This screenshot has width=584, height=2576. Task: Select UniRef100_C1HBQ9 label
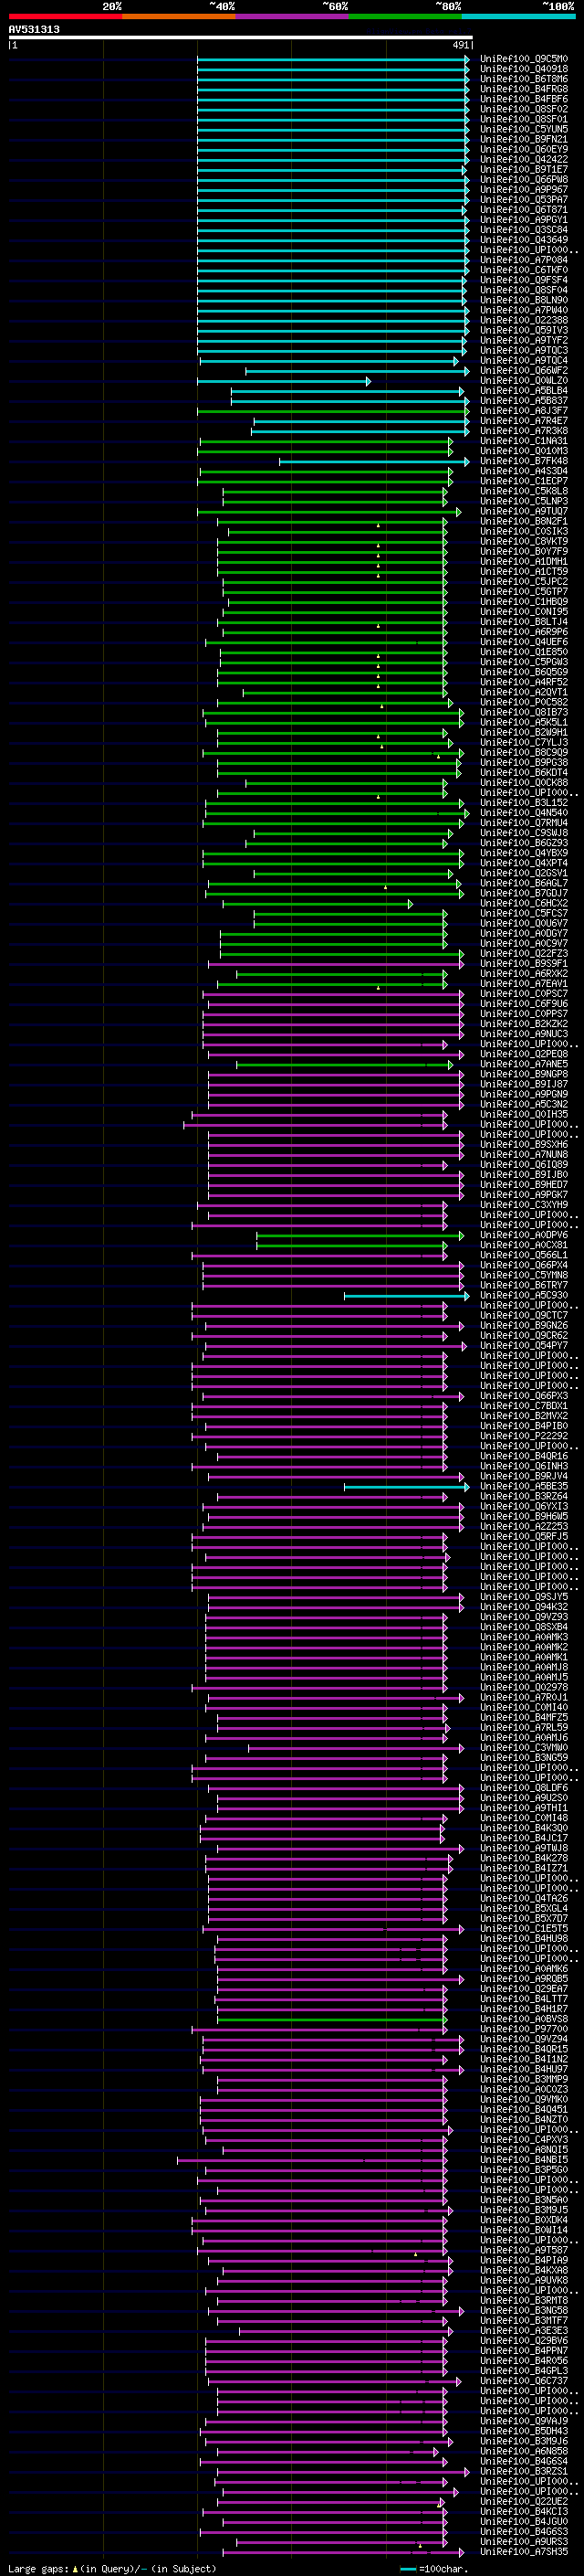pos(523,601)
